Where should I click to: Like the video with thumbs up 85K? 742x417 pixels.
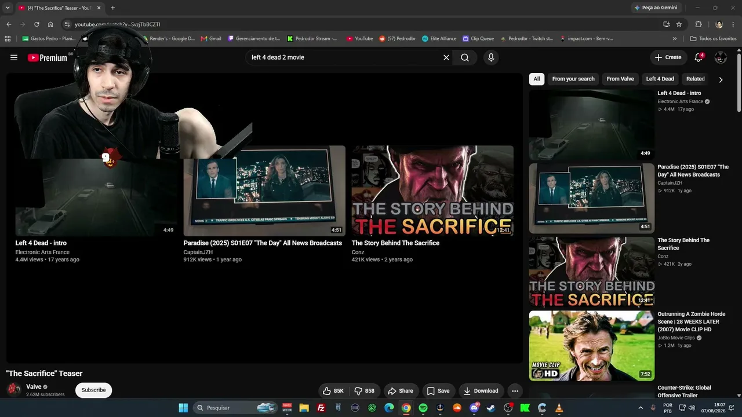click(x=334, y=391)
